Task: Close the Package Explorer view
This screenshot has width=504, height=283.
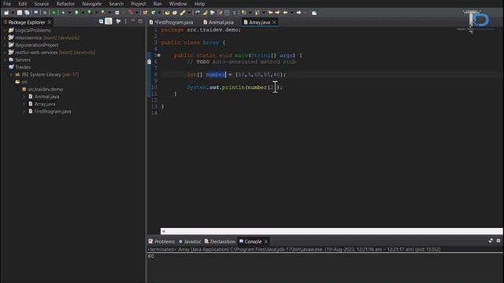Action: pos(49,22)
